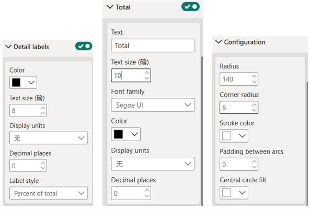
Task: Open Total section Color picker dropdown
Action: 126,134
